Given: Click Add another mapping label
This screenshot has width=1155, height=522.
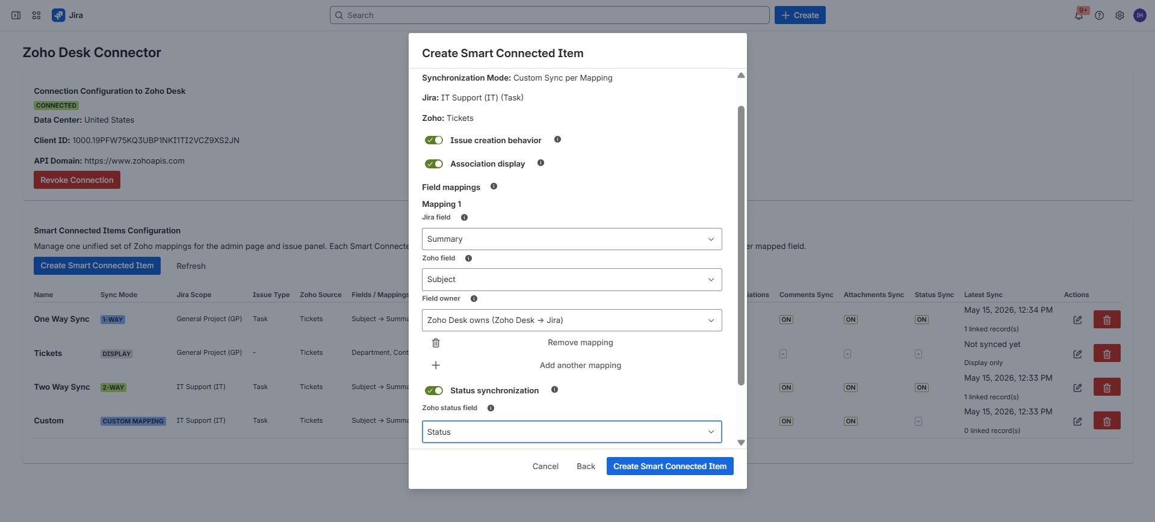Looking at the screenshot, I should tap(580, 365).
